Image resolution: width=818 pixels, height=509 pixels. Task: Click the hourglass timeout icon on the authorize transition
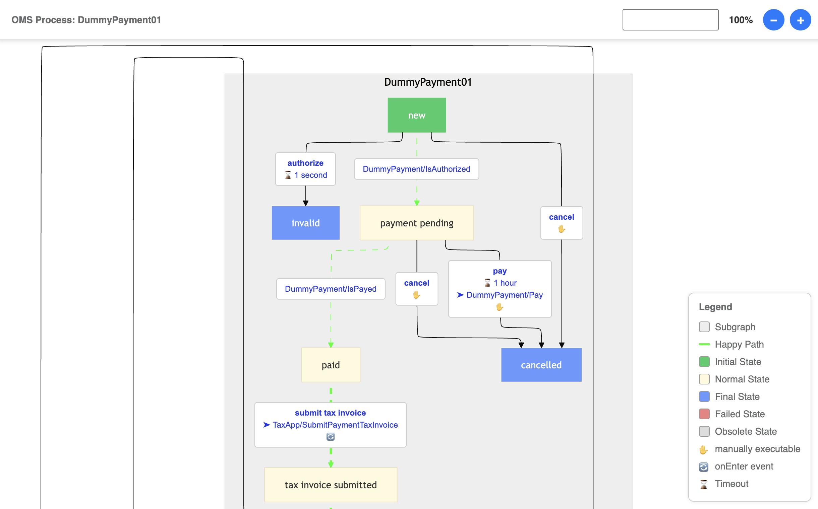click(289, 175)
